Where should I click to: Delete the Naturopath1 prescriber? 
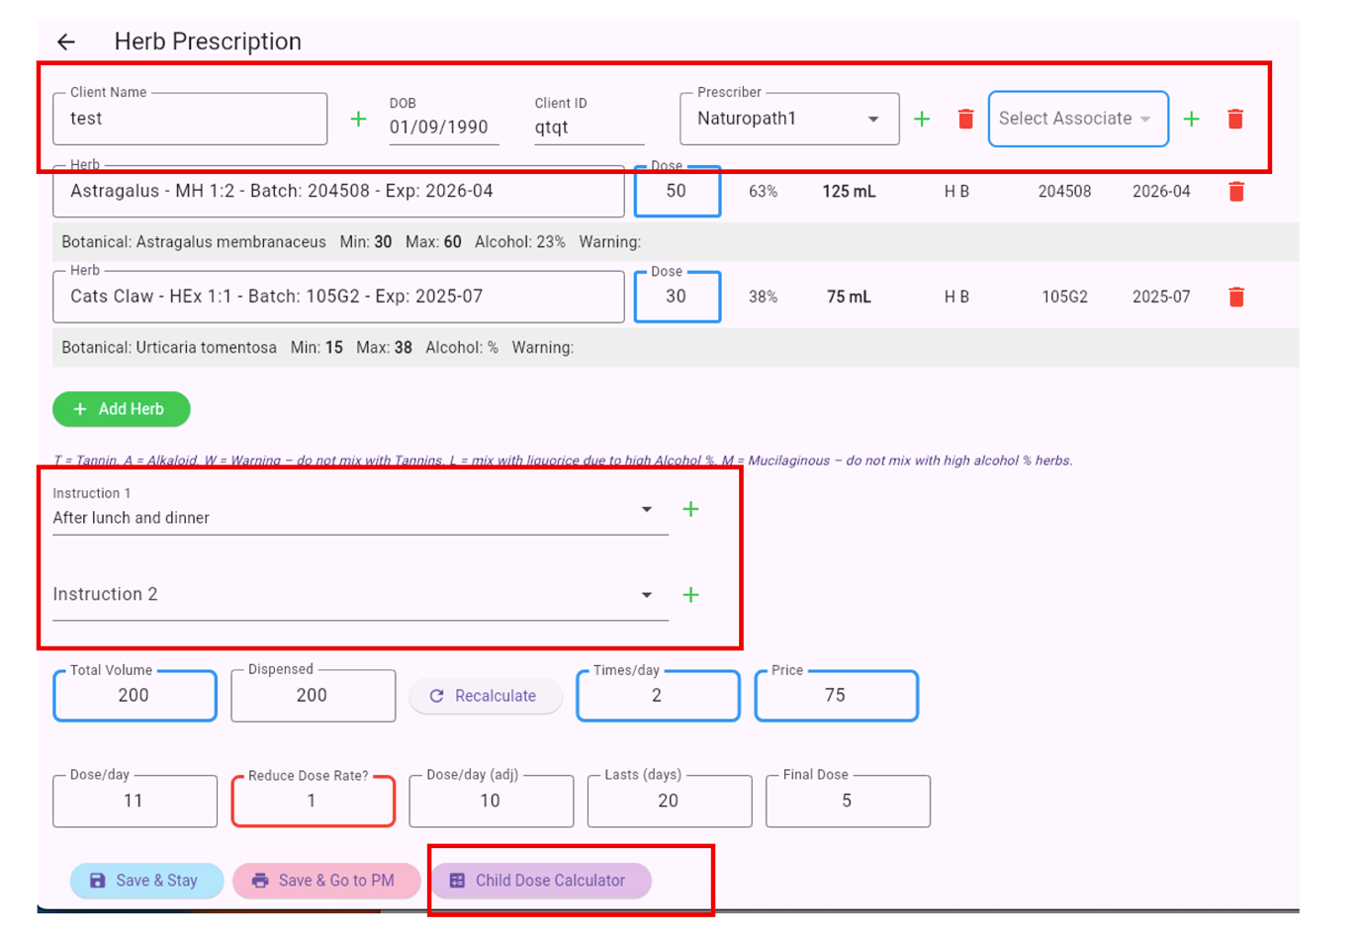pyautogui.click(x=966, y=120)
